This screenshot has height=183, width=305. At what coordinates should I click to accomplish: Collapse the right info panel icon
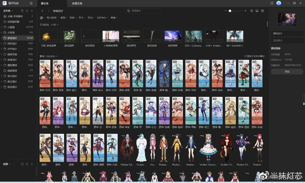pyautogui.click(x=272, y=3)
